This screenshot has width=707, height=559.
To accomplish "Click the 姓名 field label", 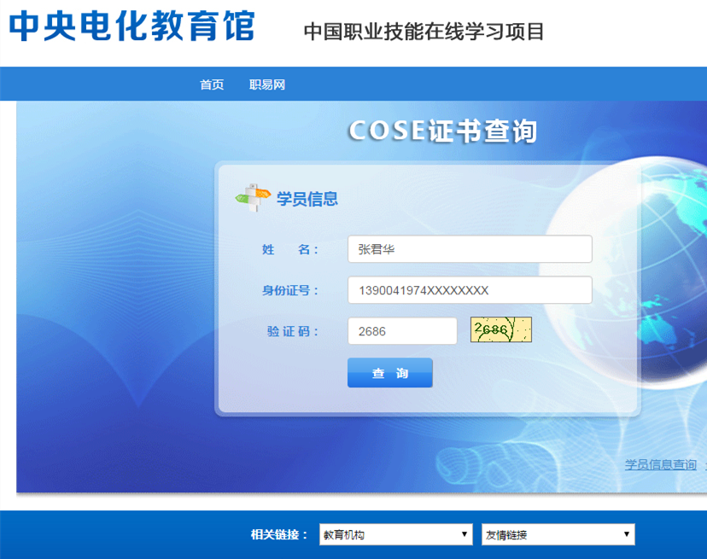I will tap(290, 249).
